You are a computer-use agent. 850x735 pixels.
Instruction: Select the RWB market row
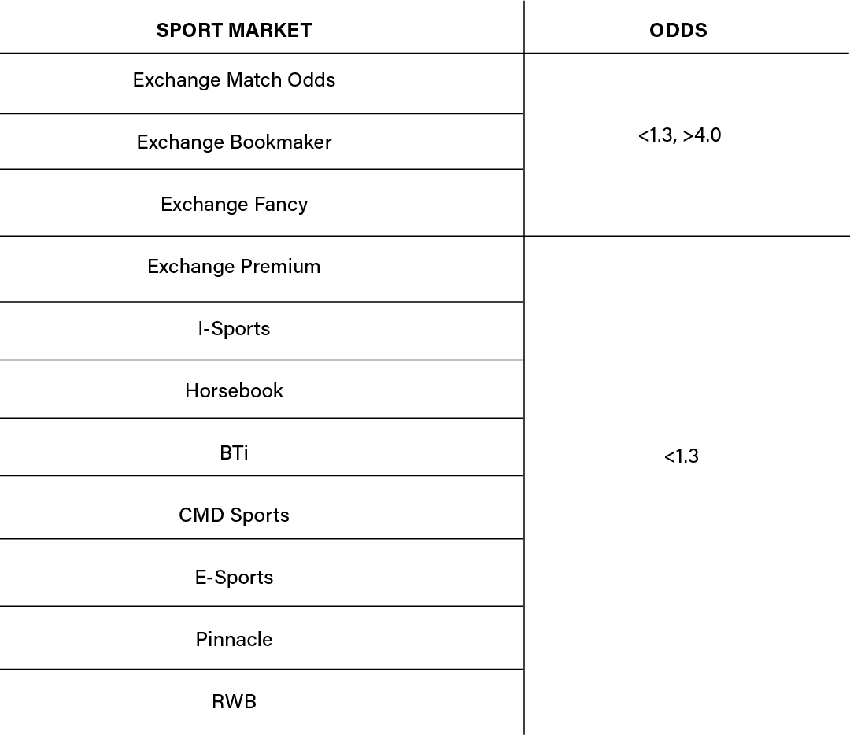click(x=234, y=702)
